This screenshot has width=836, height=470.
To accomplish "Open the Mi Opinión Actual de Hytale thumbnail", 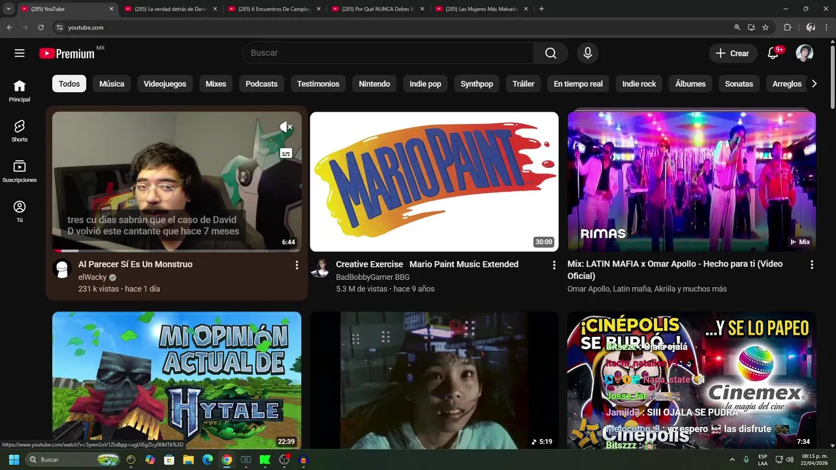I will click(177, 380).
